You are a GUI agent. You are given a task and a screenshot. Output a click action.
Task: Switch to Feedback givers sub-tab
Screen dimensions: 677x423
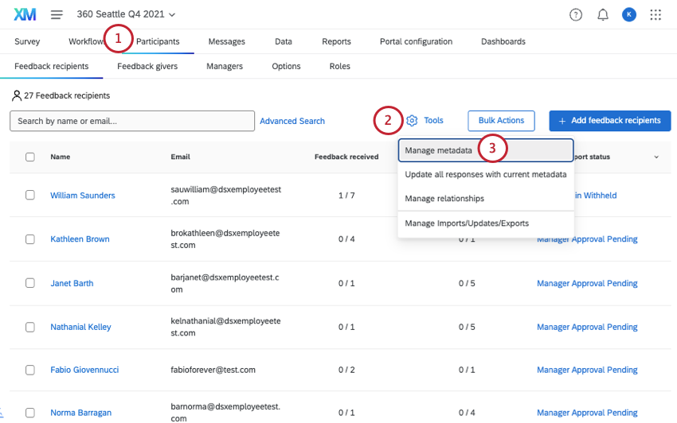point(147,66)
